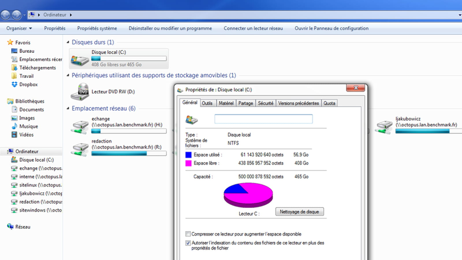Open Vidéos library icon
Screen dimensions: 462x260
[x=14, y=135]
